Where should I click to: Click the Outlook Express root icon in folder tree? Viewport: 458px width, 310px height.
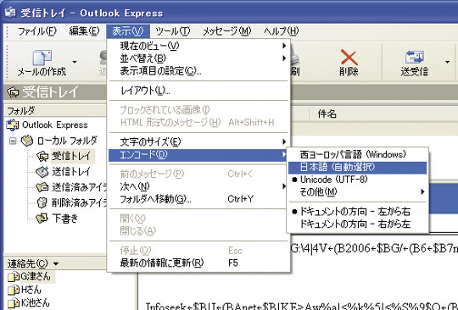[x=12, y=125]
